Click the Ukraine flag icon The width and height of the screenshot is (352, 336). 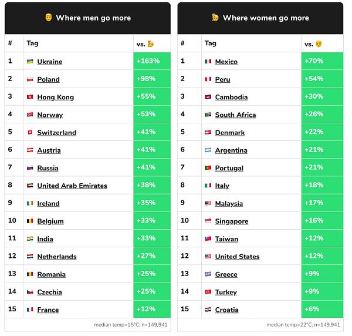[30, 61]
